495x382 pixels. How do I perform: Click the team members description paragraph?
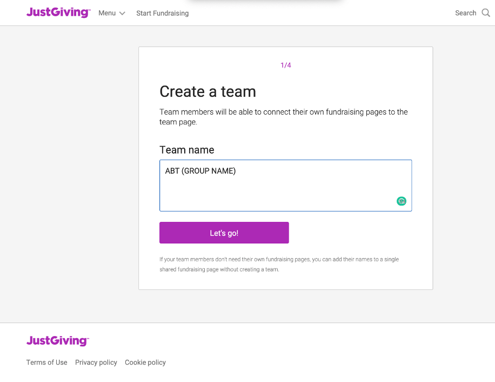pos(284,117)
